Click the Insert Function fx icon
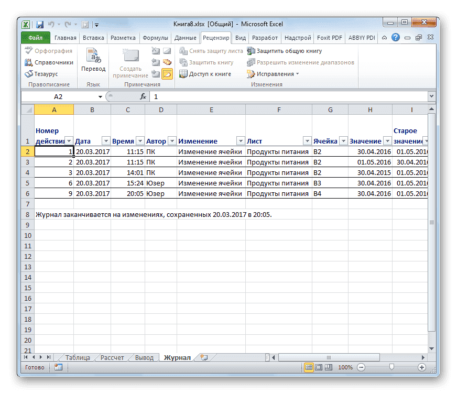 point(143,96)
